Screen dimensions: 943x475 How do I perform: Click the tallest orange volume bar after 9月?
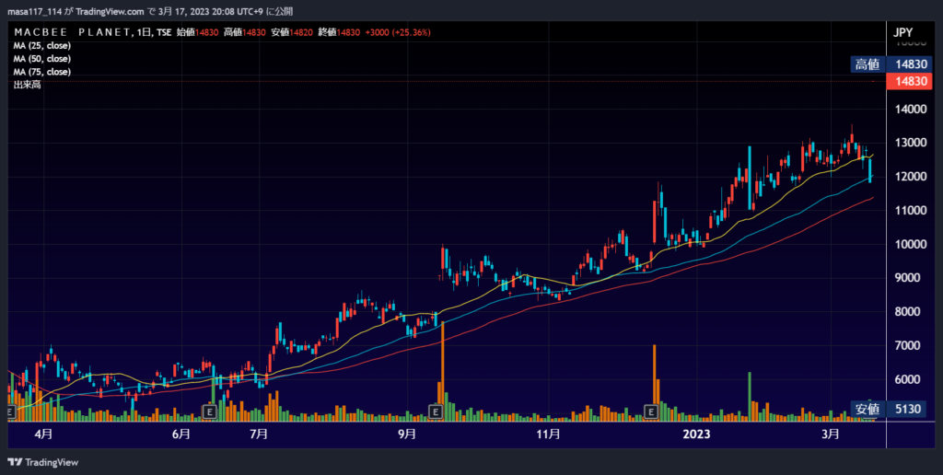(x=443, y=371)
